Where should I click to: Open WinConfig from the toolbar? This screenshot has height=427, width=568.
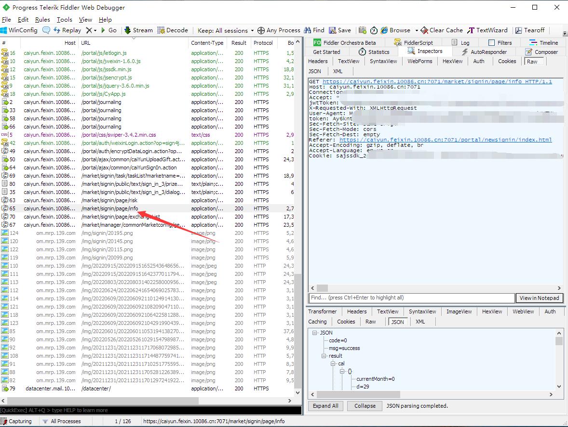(19, 30)
